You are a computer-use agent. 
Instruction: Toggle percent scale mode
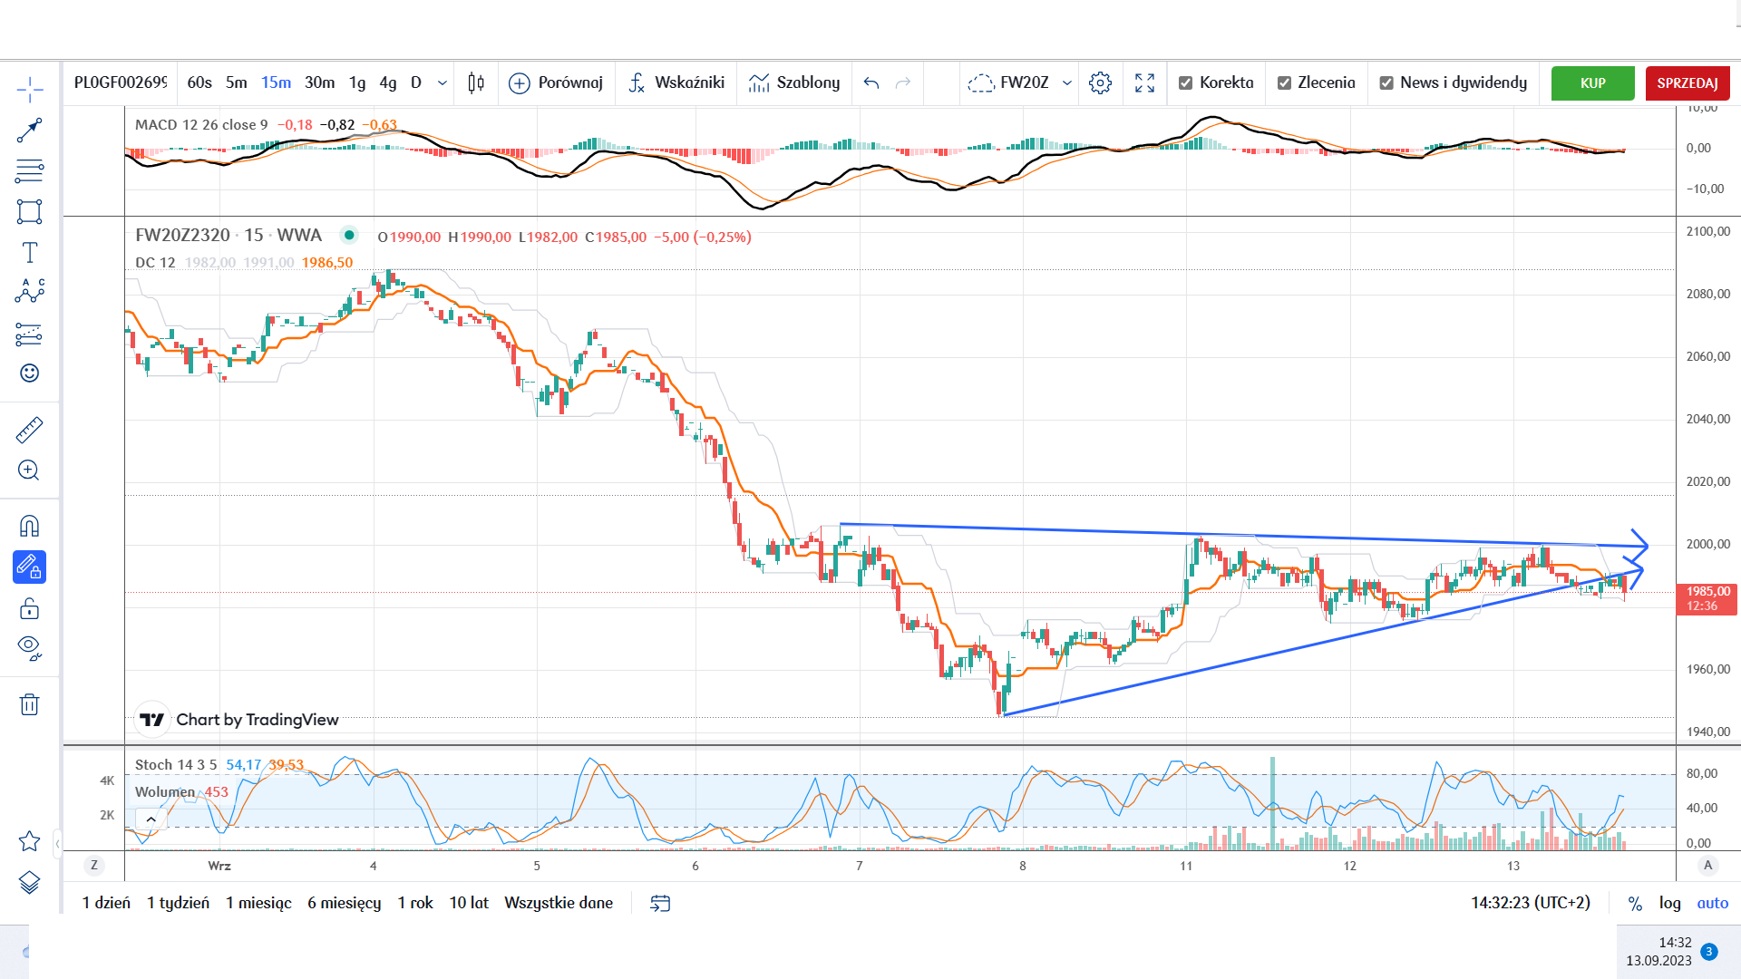pyautogui.click(x=1635, y=903)
